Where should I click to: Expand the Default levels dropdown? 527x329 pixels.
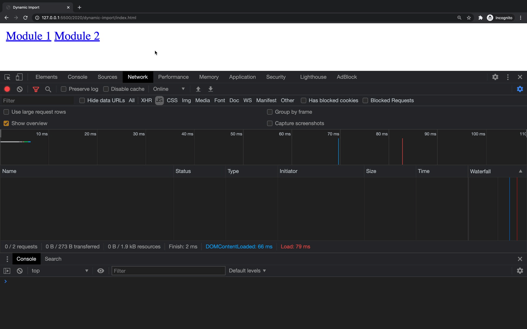pos(247,271)
